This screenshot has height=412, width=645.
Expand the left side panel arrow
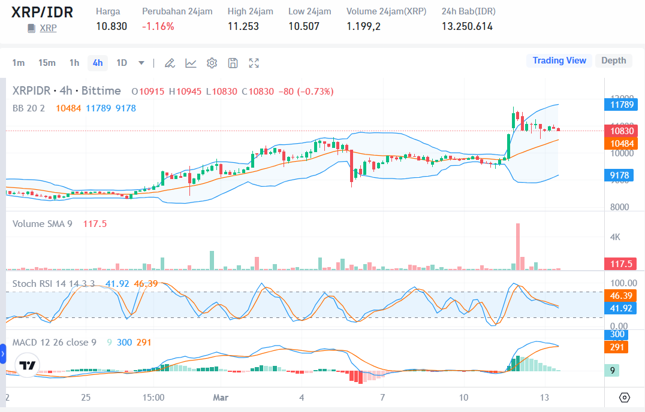pos(3,354)
